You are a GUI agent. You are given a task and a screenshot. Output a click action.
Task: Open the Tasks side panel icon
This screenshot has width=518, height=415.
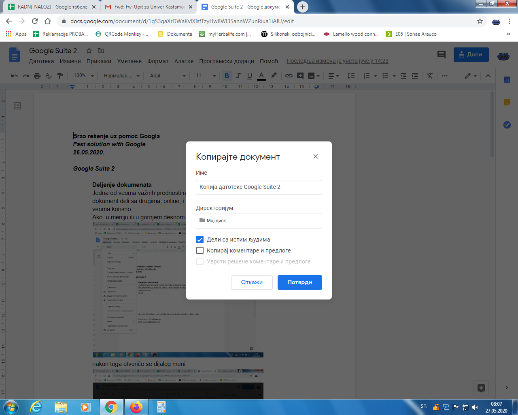pyautogui.click(x=507, y=125)
